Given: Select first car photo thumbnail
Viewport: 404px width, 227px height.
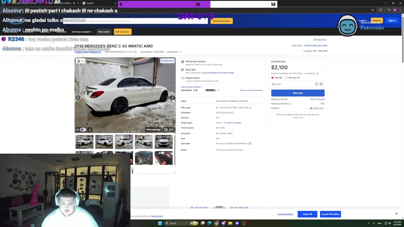Looking at the screenshot, I should click(x=84, y=142).
